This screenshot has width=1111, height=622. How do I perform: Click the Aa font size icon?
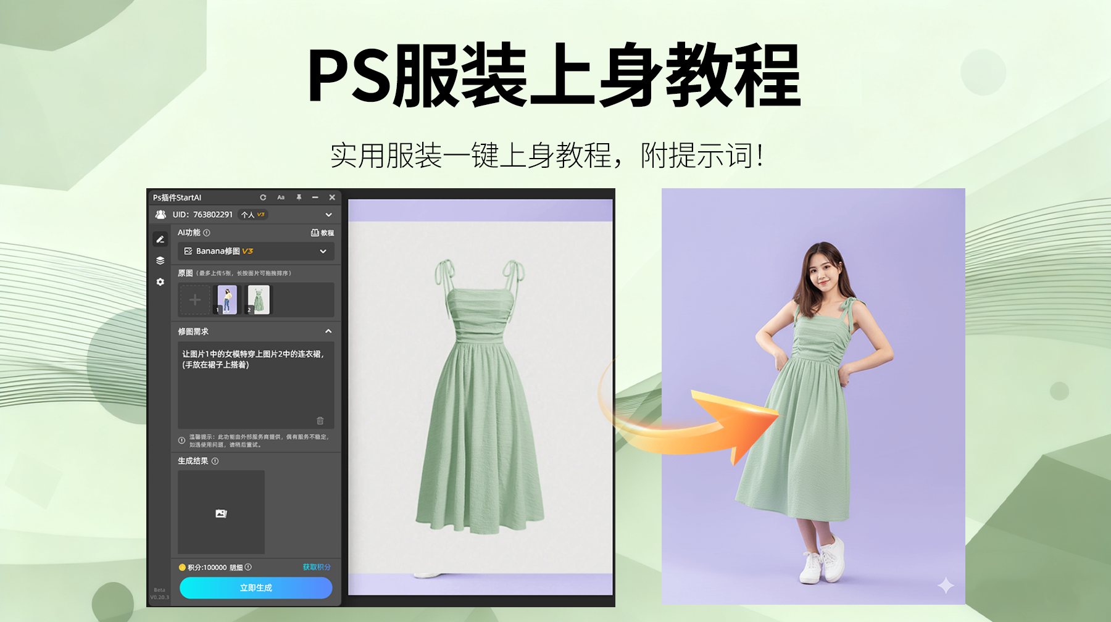pos(280,197)
